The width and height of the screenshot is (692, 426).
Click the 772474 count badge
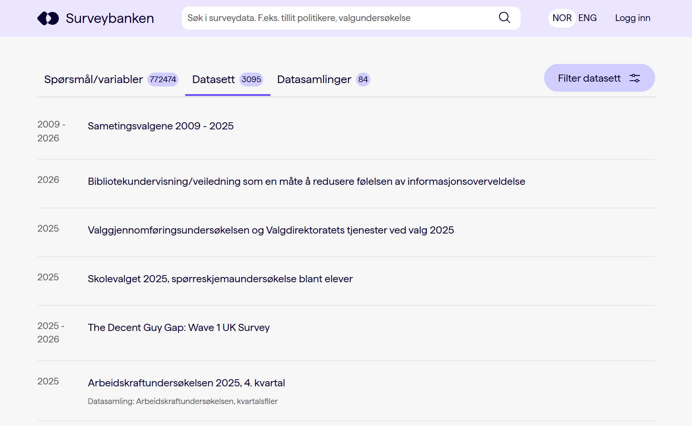click(x=163, y=79)
